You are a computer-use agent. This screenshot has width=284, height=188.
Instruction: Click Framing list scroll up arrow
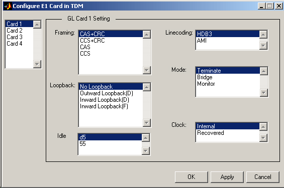pyautogui.click(x=147, y=35)
